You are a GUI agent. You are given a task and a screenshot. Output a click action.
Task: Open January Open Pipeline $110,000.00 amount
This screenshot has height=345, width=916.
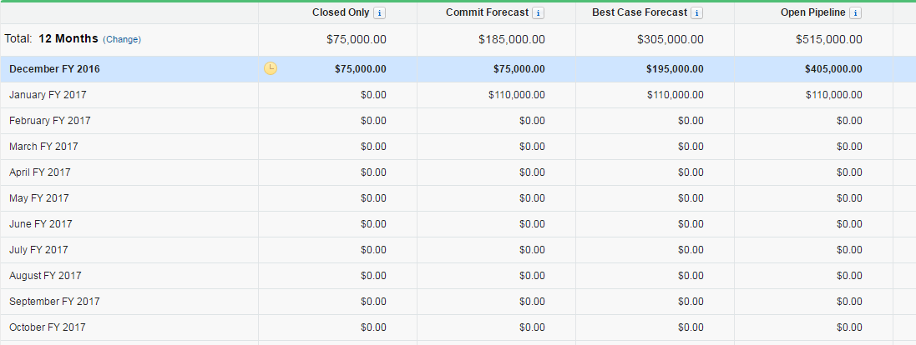[833, 95]
